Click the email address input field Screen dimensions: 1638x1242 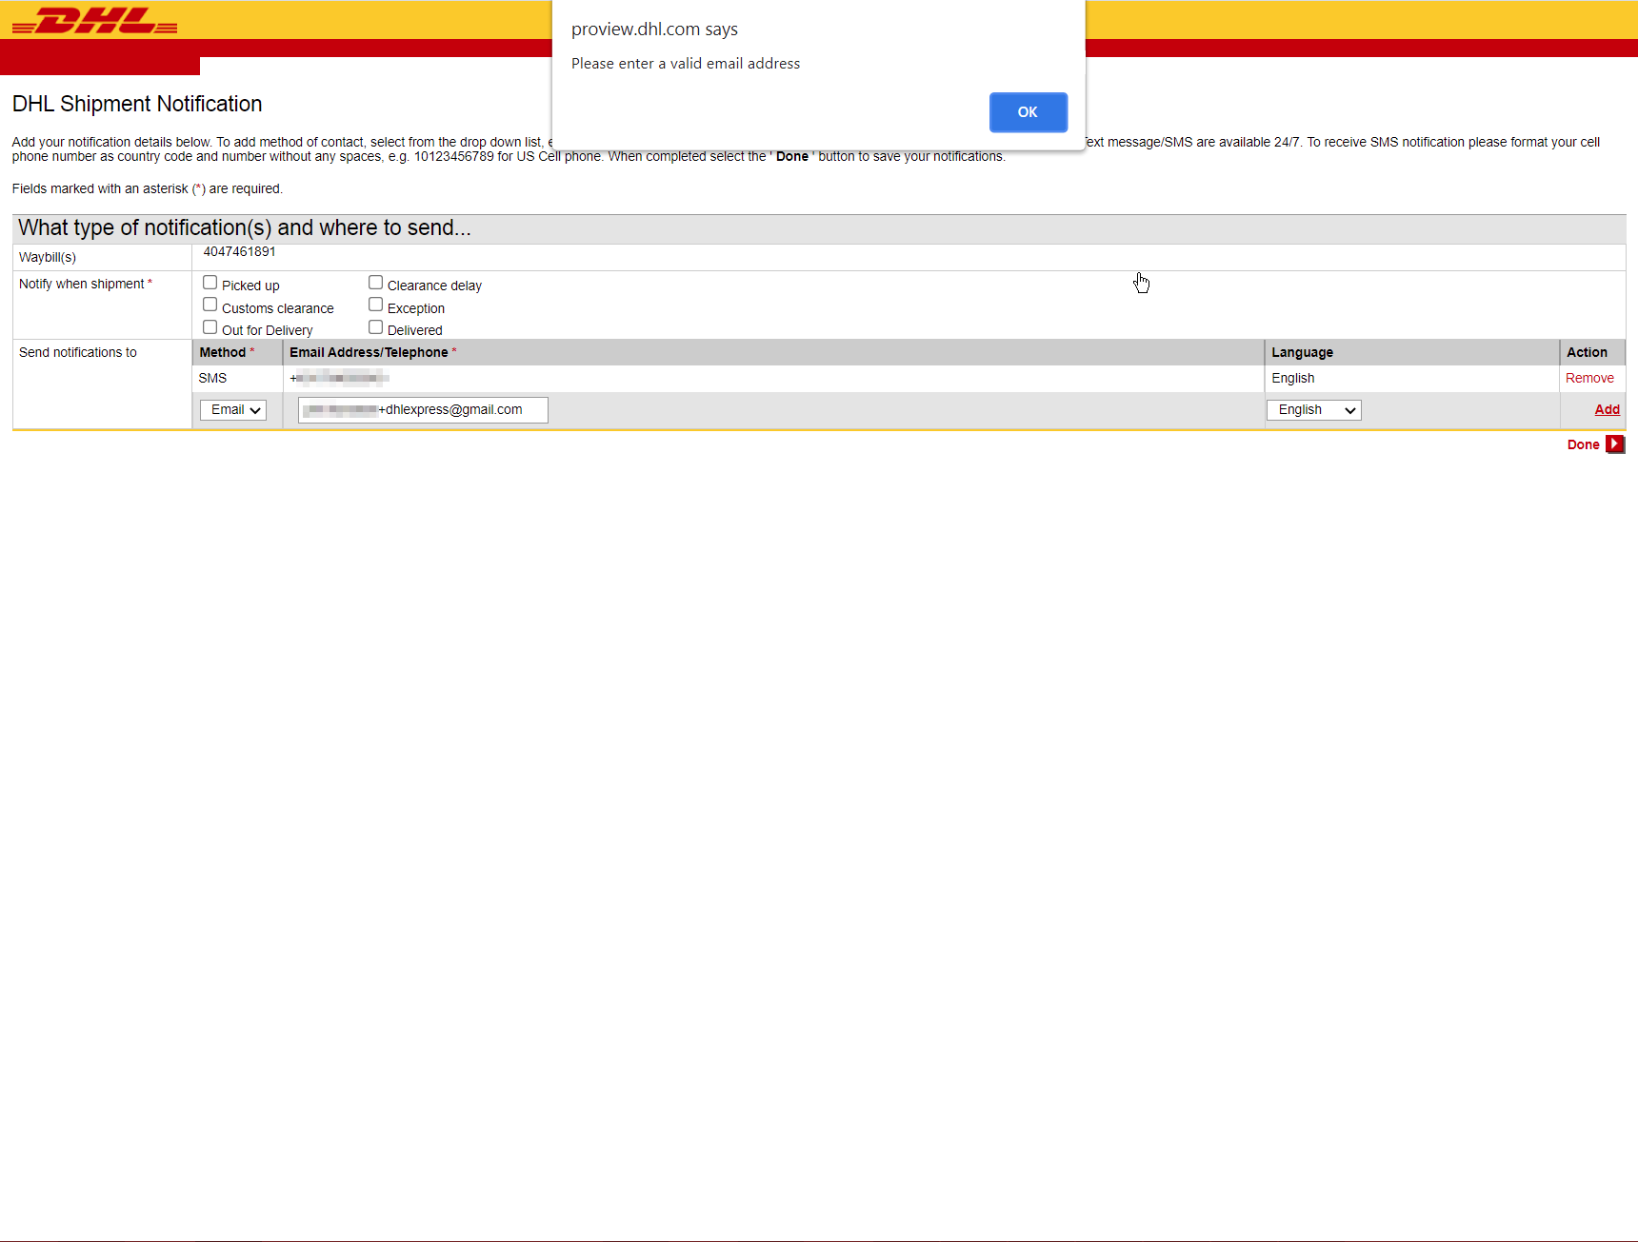[423, 410]
